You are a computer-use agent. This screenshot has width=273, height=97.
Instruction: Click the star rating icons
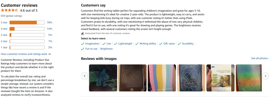click(9, 10)
